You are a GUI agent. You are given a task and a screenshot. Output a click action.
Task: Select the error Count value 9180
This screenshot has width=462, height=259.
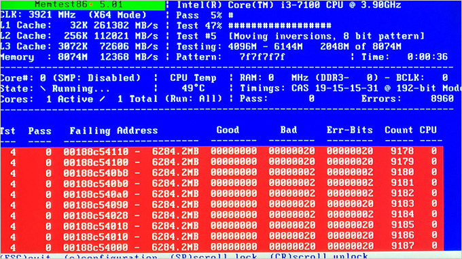402,173
